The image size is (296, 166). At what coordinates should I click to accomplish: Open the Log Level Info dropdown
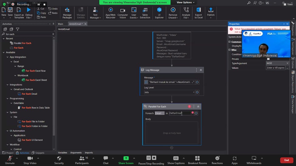click(x=169, y=92)
